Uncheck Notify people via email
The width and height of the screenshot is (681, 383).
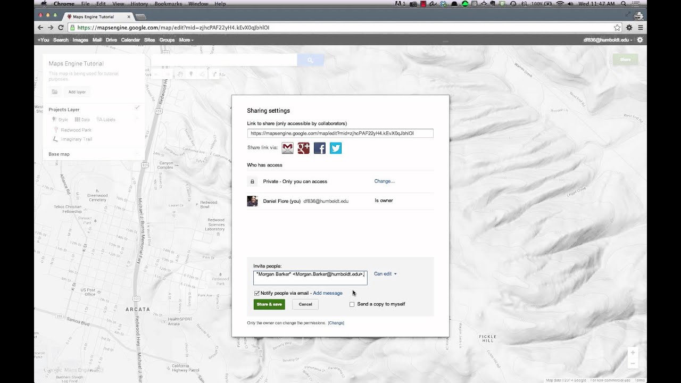point(257,293)
